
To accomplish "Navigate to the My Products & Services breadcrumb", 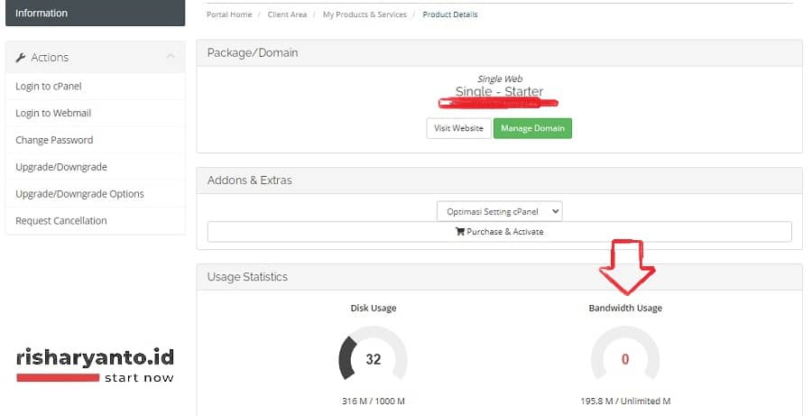I will 364,14.
